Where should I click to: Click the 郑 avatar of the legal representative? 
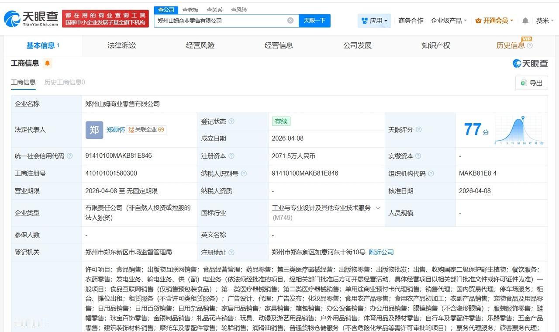tap(93, 130)
